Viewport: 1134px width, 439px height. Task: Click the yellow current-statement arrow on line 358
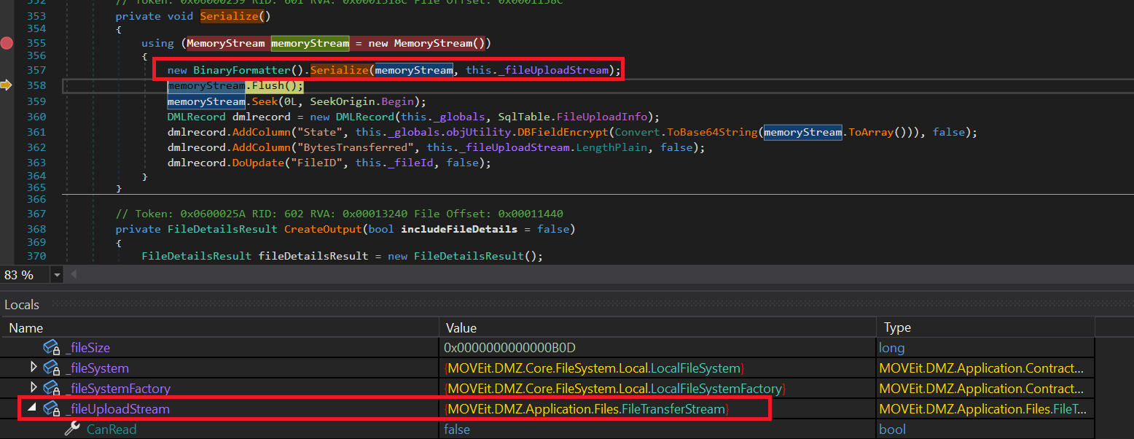(x=7, y=86)
